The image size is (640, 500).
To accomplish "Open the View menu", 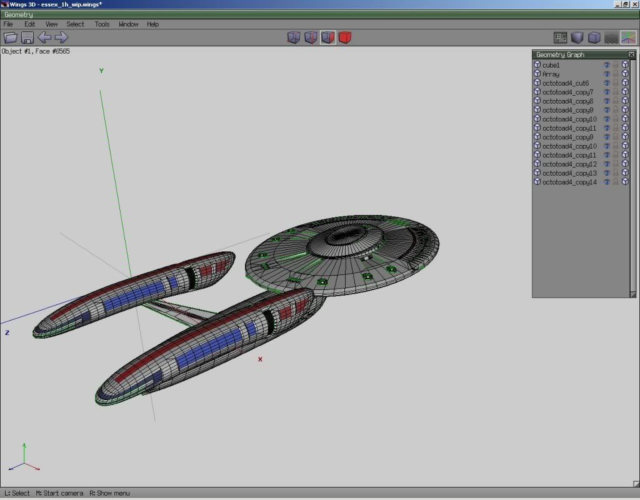I will (x=51, y=24).
